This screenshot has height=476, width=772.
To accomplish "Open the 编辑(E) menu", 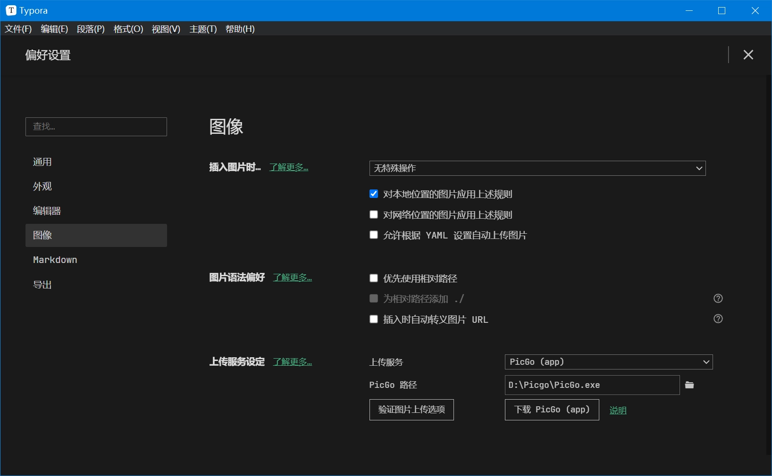I will [x=54, y=29].
